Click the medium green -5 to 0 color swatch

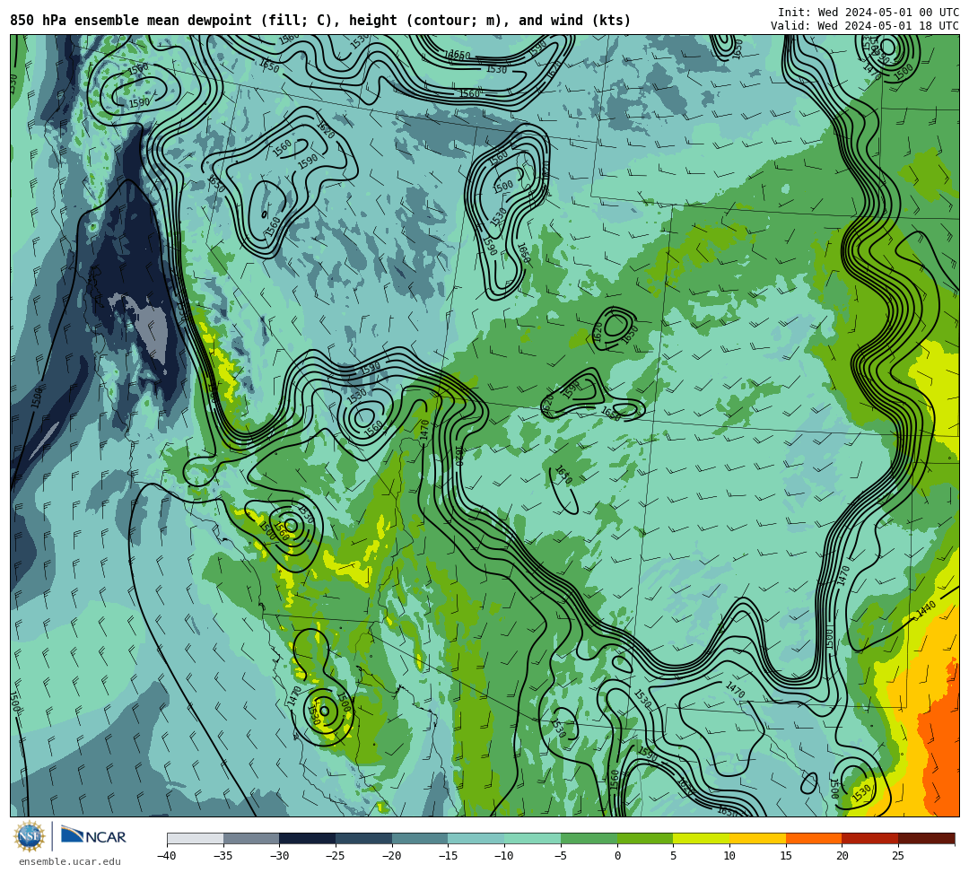589,838
